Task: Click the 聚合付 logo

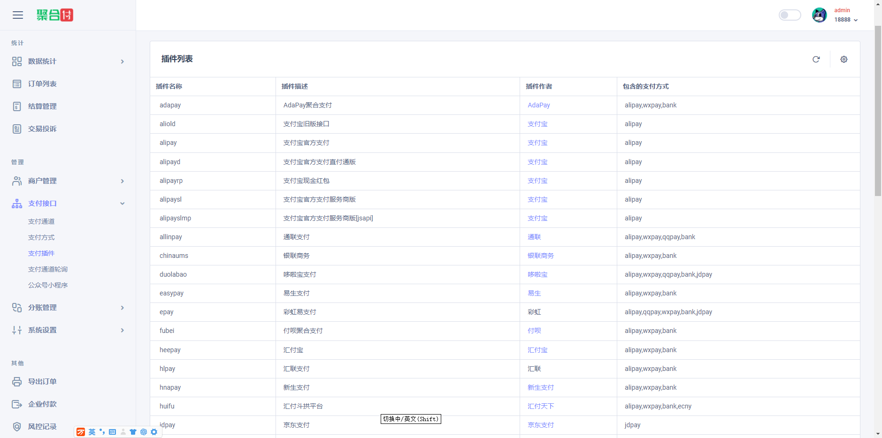Action: (x=55, y=15)
